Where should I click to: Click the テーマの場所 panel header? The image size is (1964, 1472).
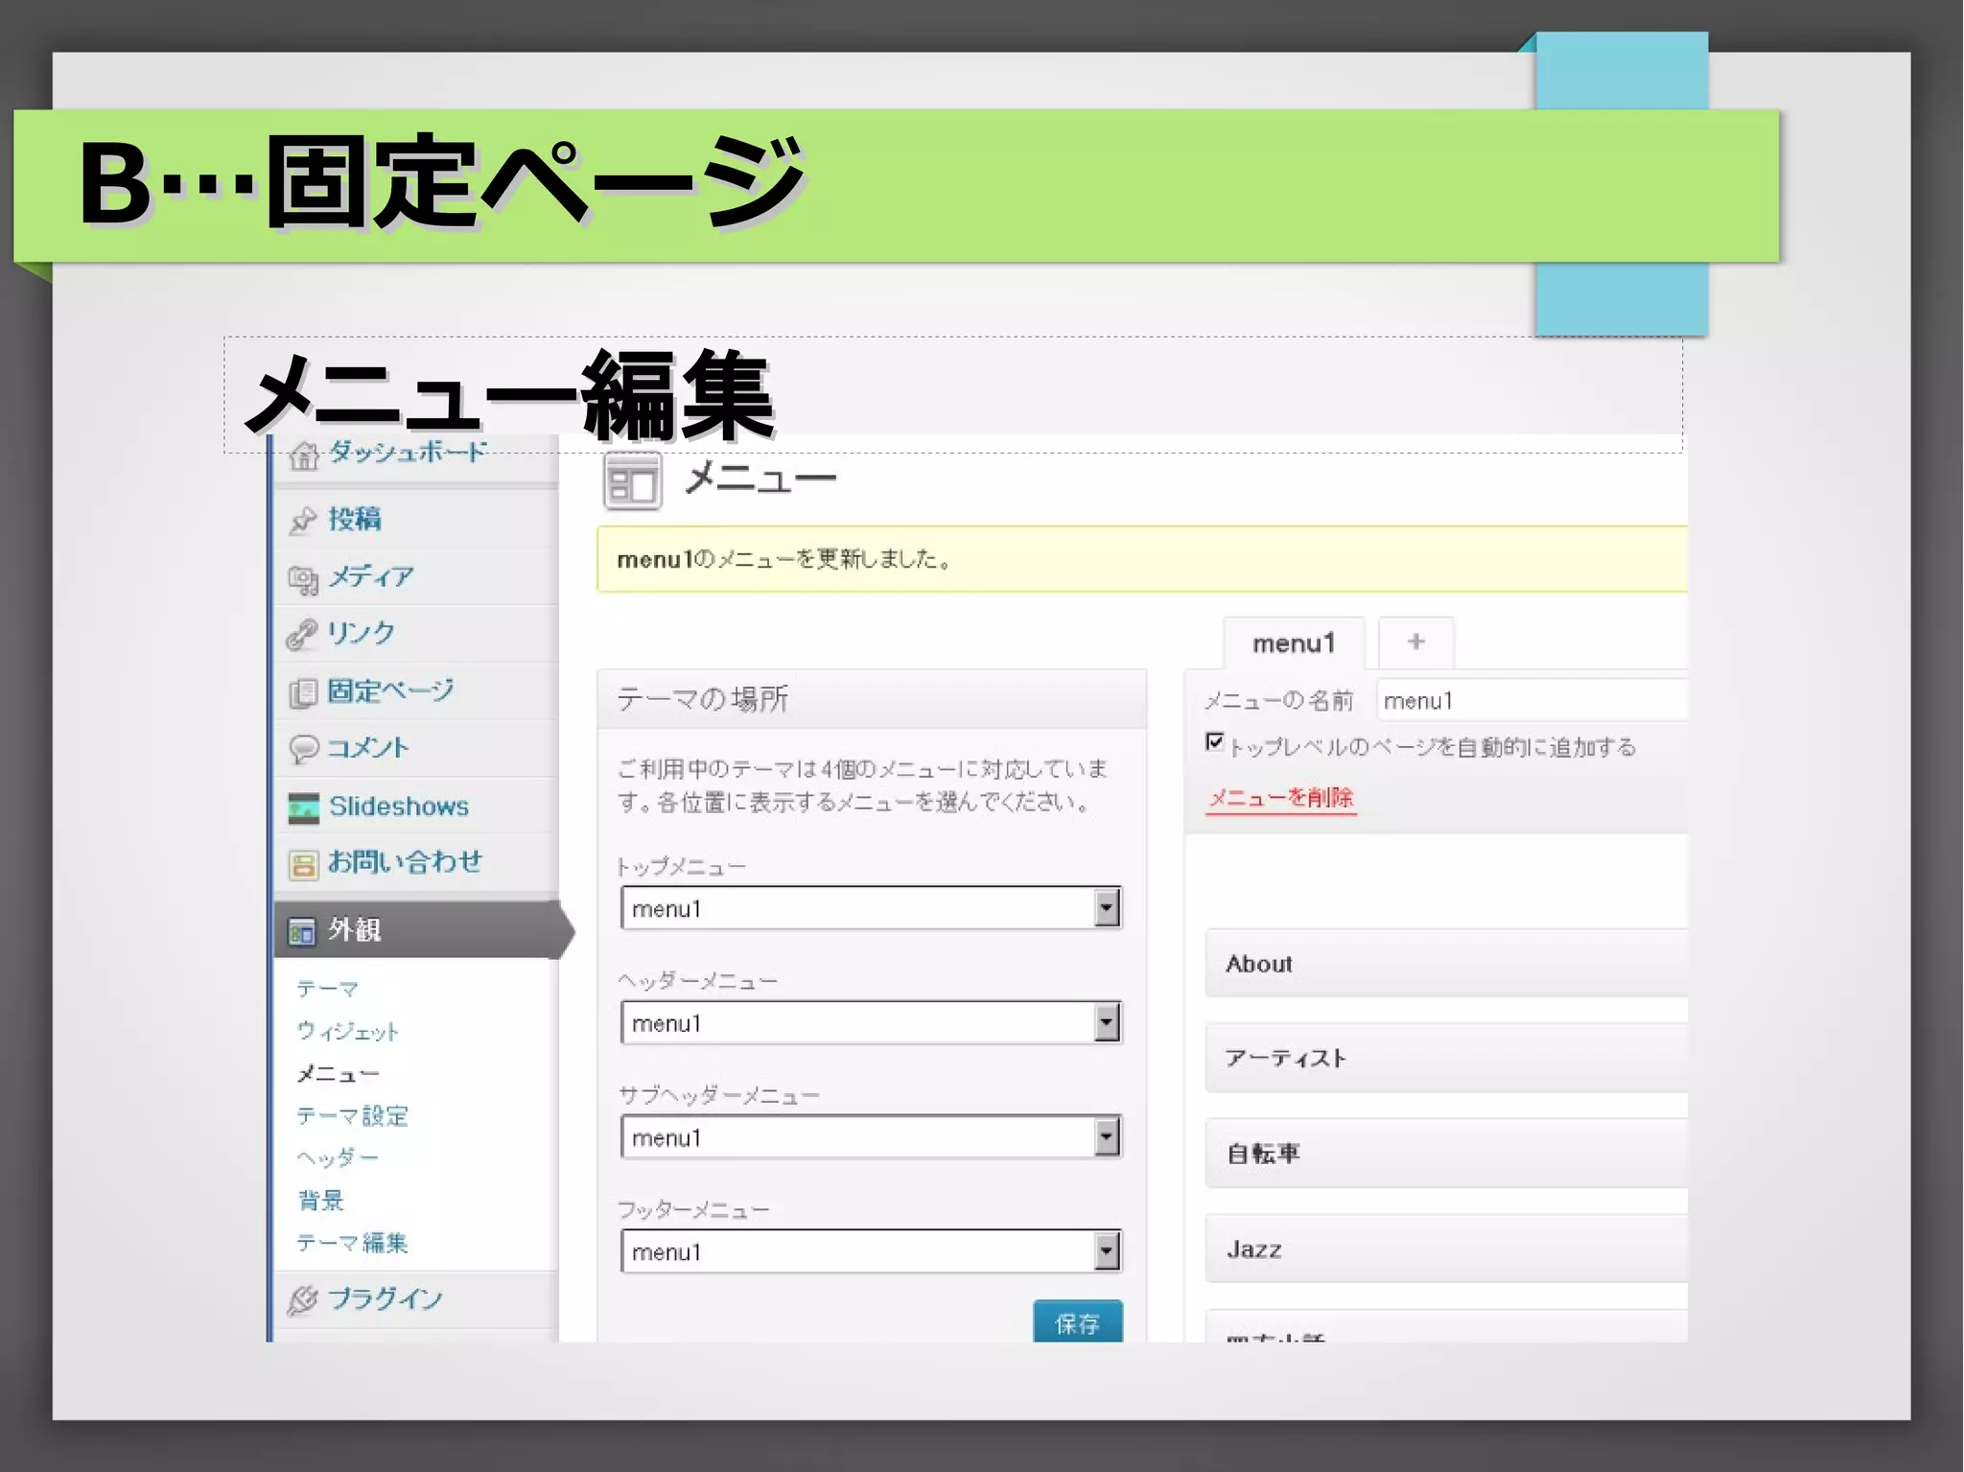872,699
